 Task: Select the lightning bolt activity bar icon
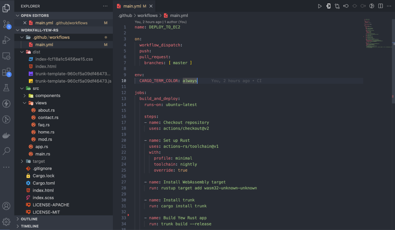click(x=7, y=103)
